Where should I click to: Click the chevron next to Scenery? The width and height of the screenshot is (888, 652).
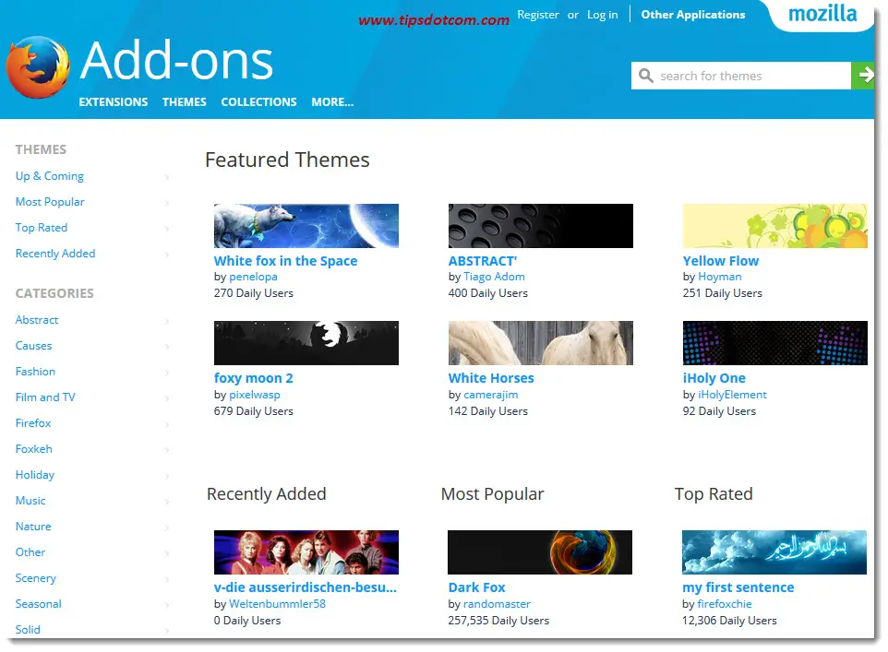point(167,579)
